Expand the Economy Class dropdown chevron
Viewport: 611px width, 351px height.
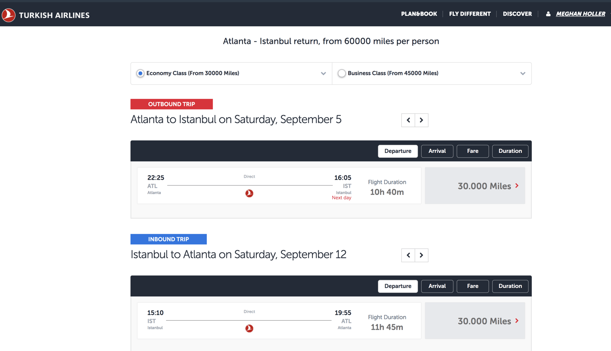(x=323, y=73)
